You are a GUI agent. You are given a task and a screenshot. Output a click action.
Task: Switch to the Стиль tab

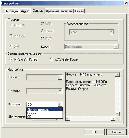79,11
